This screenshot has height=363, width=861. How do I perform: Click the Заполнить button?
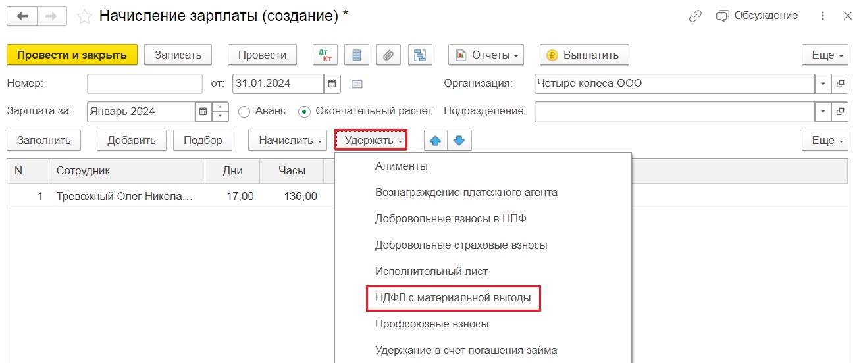click(43, 140)
